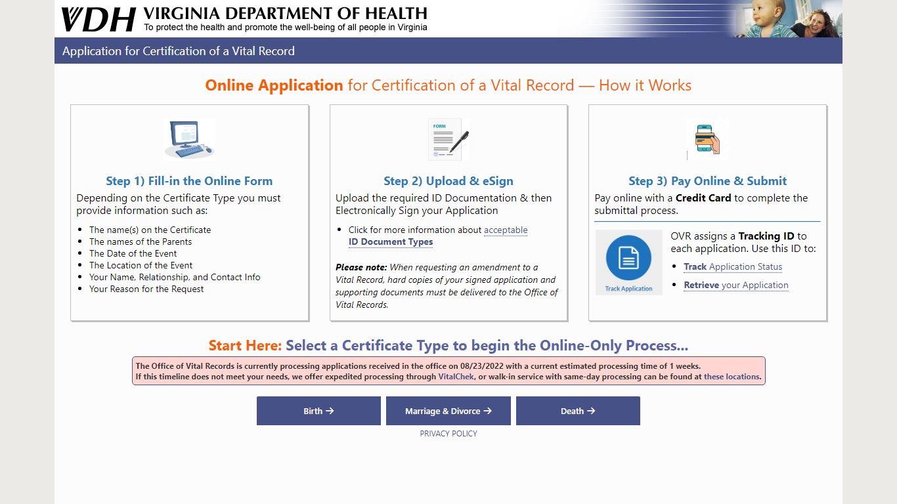This screenshot has width=897, height=504.
Task: Click the 'To protect the health' tagline
Action: [286, 28]
